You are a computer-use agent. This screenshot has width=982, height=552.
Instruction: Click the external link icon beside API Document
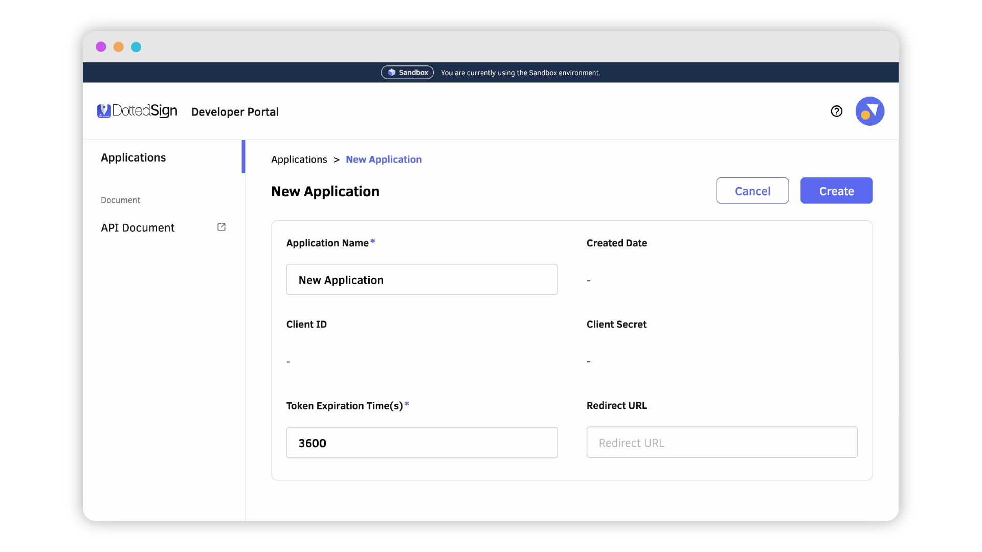(221, 226)
